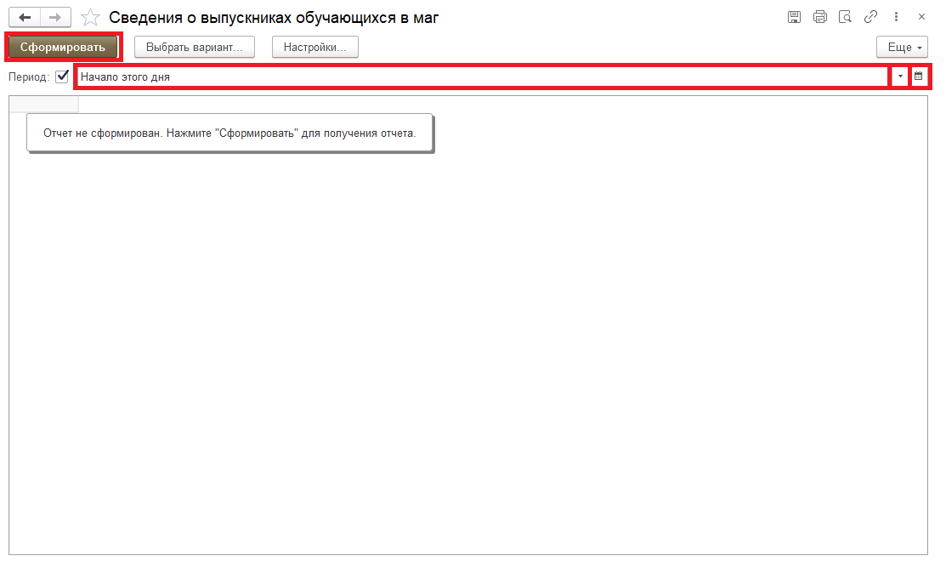Open the three-dot vertical menu
Viewport: 946px width, 567px height.
[x=896, y=17]
